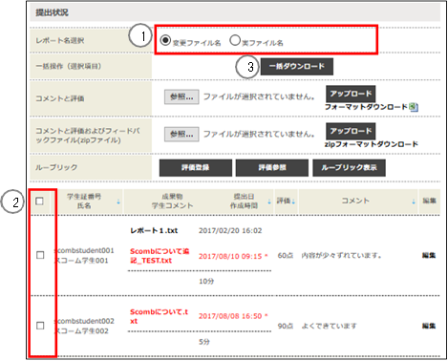Click the student name スコーム学生001
This screenshot has height=361, width=448.
[81, 261]
